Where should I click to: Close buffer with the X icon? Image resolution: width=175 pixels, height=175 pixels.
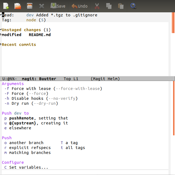click(x=41, y=6)
